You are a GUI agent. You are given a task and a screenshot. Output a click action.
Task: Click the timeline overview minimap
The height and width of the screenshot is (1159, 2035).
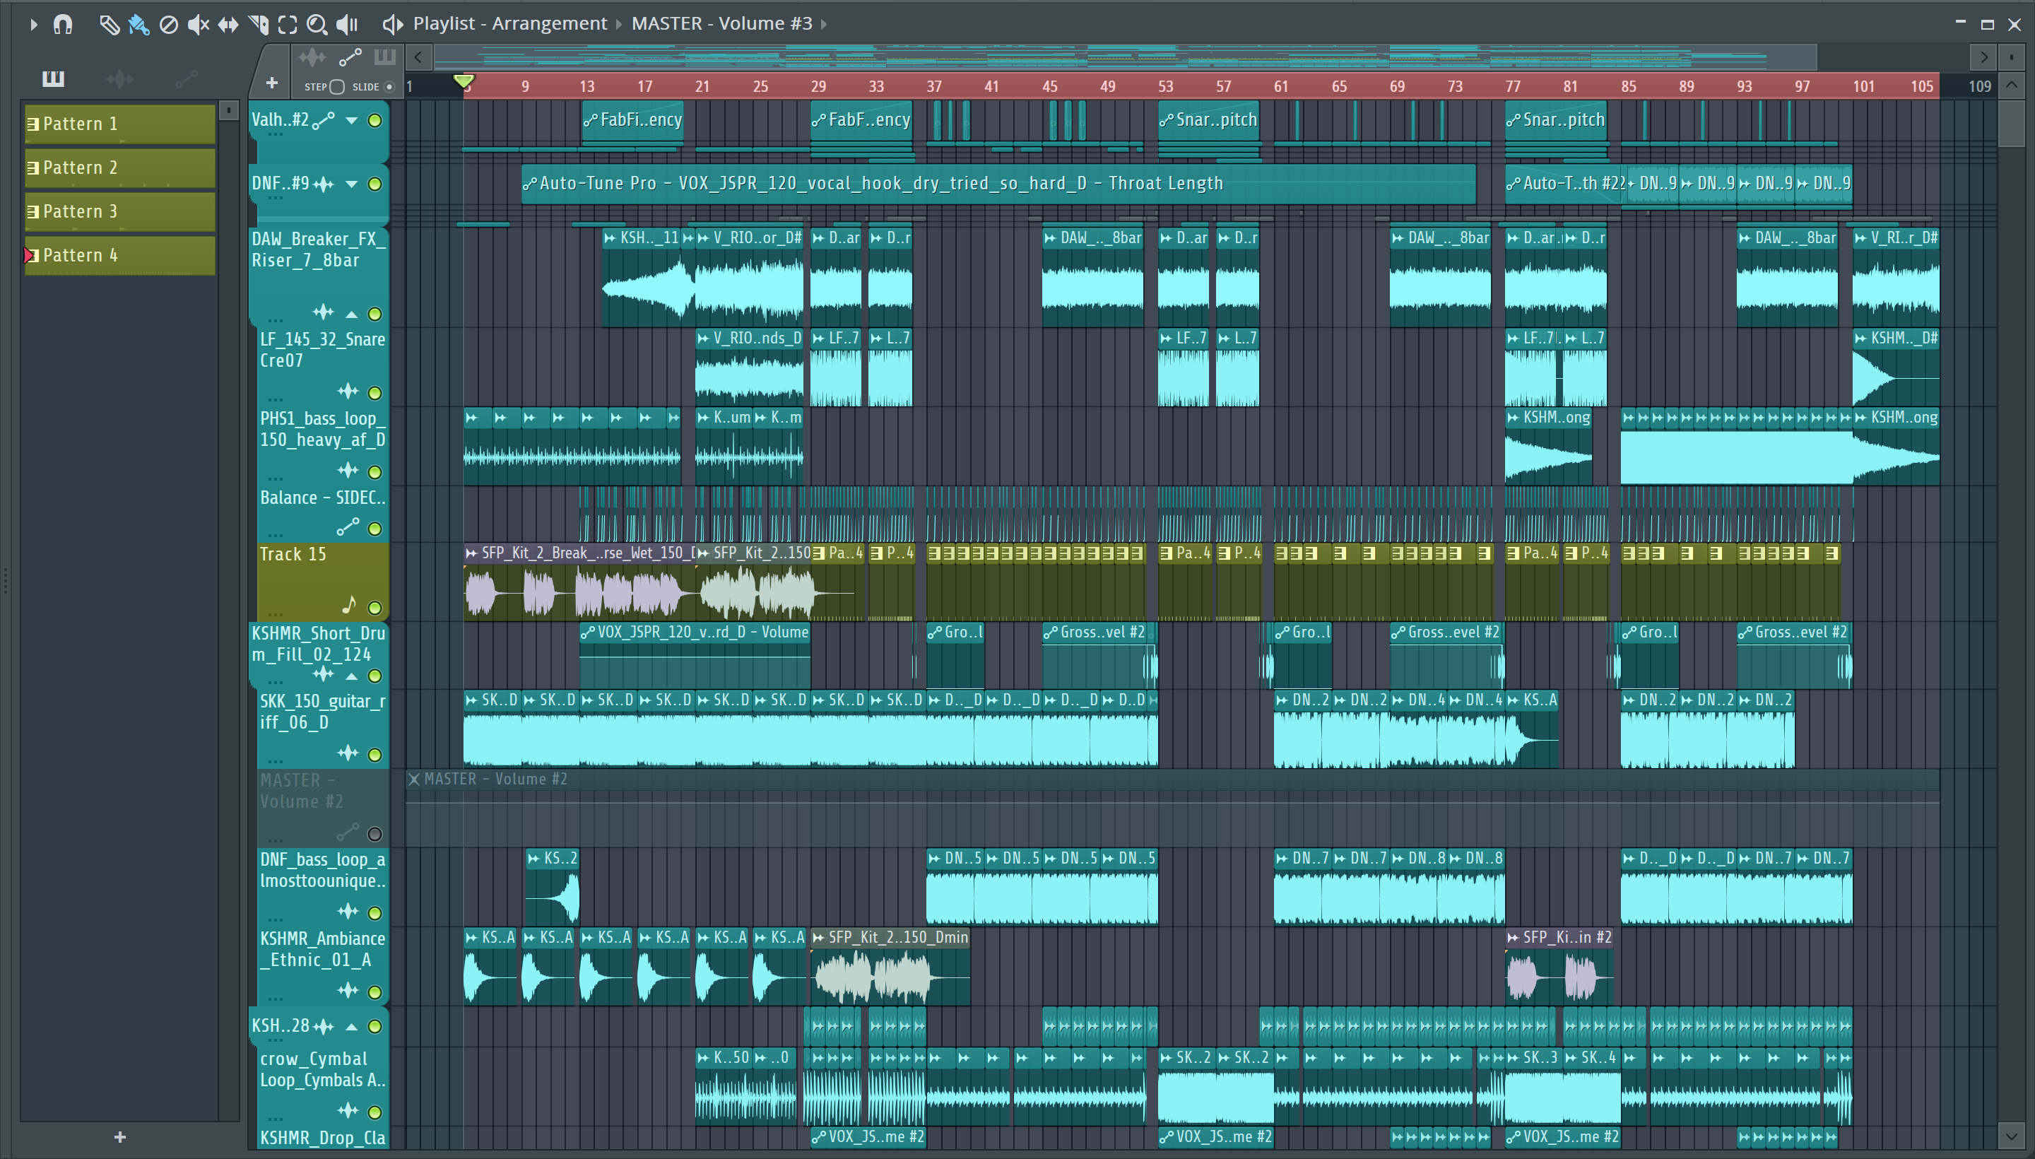pos(1126,57)
